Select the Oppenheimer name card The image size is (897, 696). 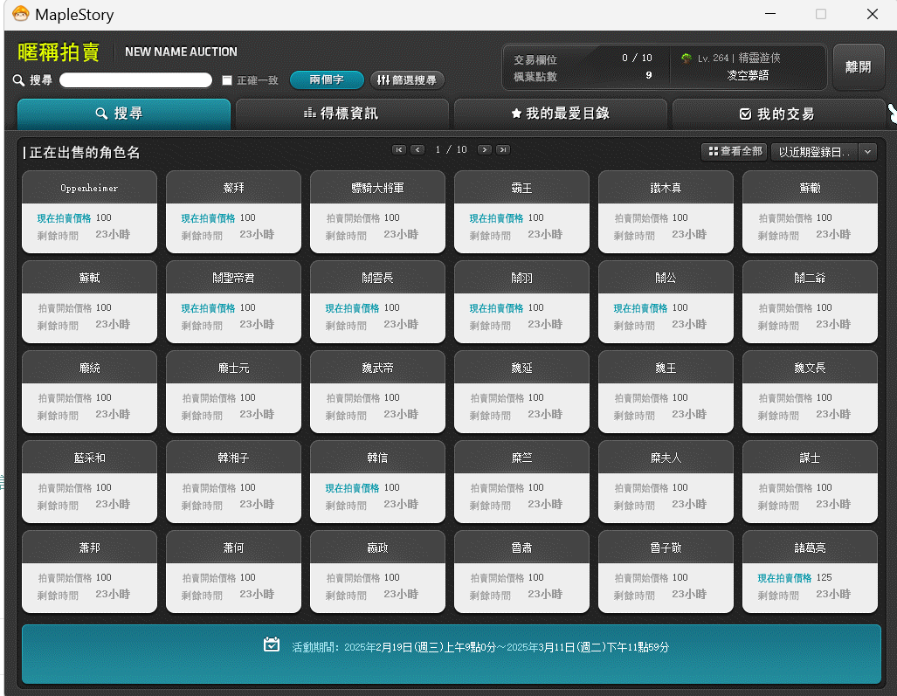pos(89,211)
